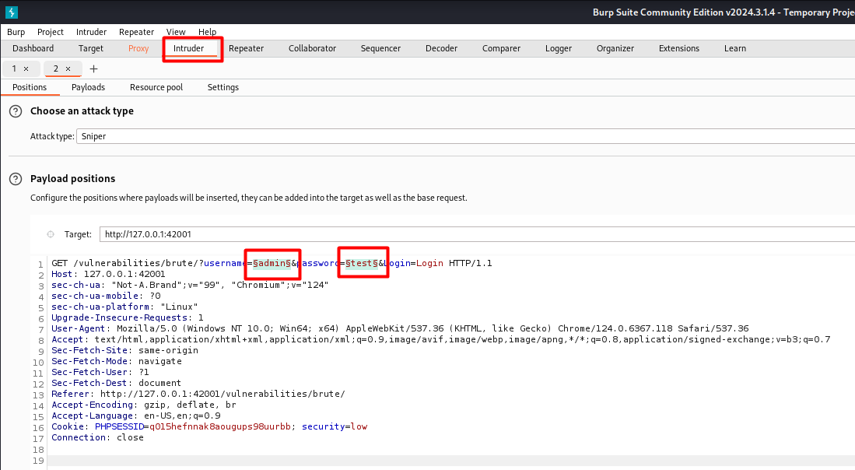The width and height of the screenshot is (855, 470).
Task: Open help icon beside Payload positions
Action: (16, 179)
